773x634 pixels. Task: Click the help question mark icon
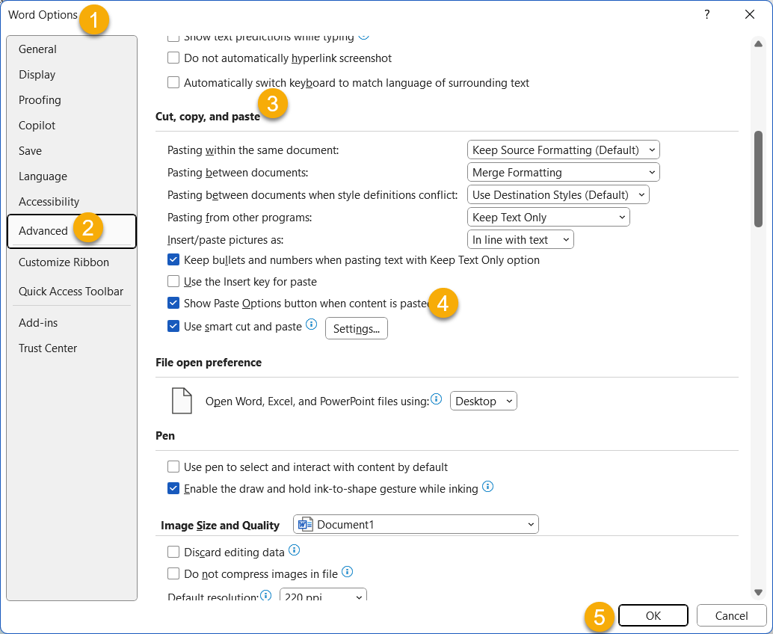click(x=706, y=14)
